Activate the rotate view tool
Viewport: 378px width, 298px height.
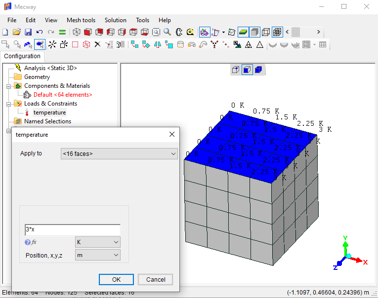[179, 32]
